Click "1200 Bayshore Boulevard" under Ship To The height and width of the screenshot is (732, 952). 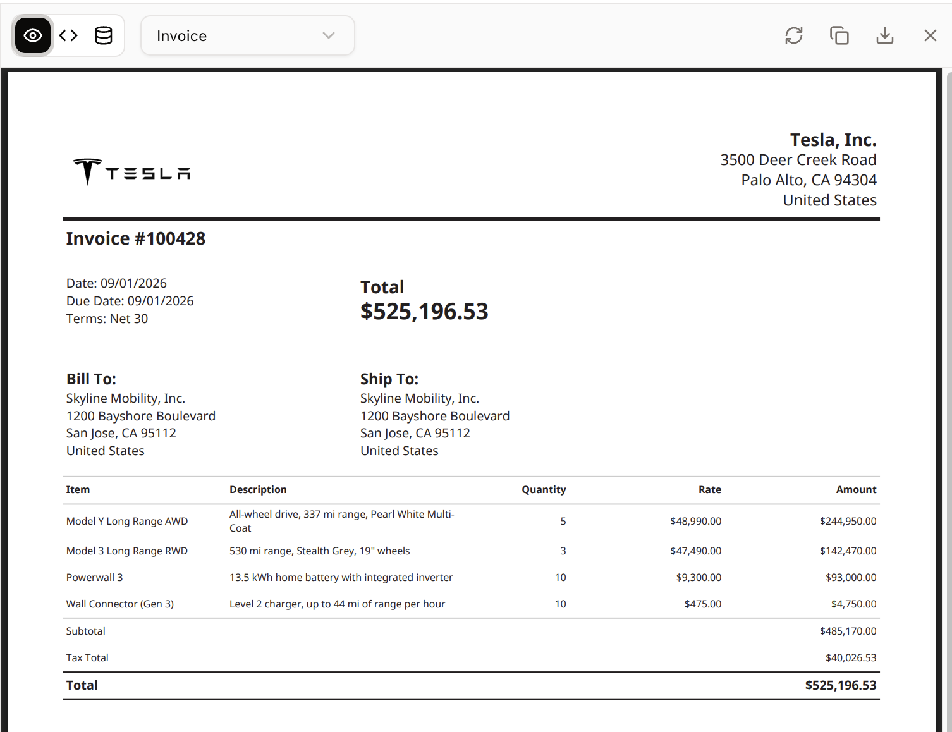(435, 416)
